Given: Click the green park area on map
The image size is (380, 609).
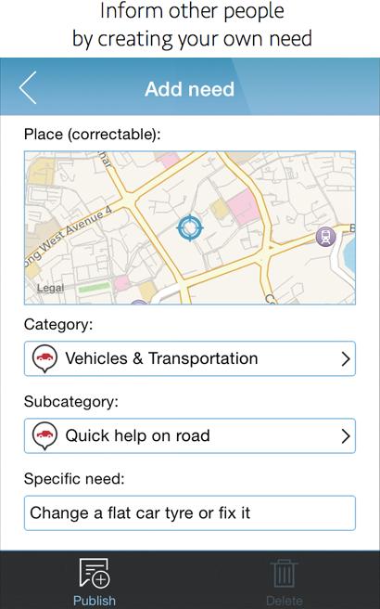Looking at the screenshot, I should [x=95, y=288].
